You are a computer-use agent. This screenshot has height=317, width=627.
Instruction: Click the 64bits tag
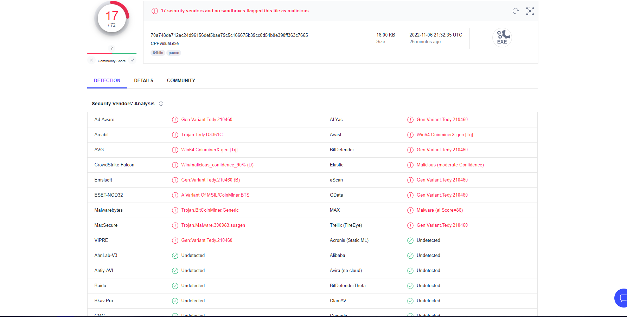pos(158,53)
